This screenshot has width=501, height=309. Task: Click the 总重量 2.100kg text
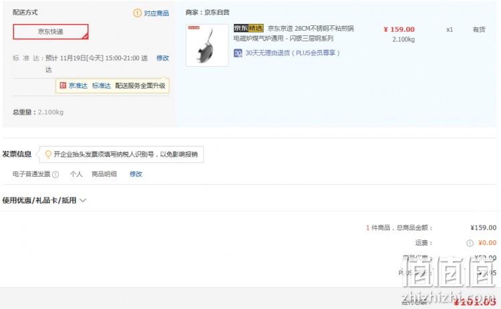[38, 112]
